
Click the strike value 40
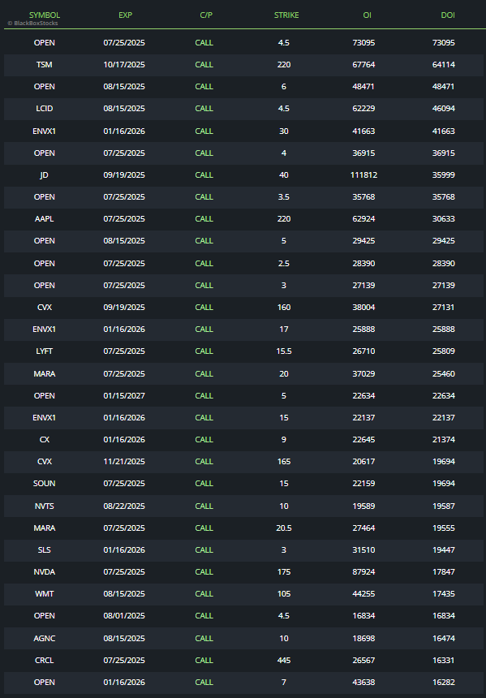(284, 175)
